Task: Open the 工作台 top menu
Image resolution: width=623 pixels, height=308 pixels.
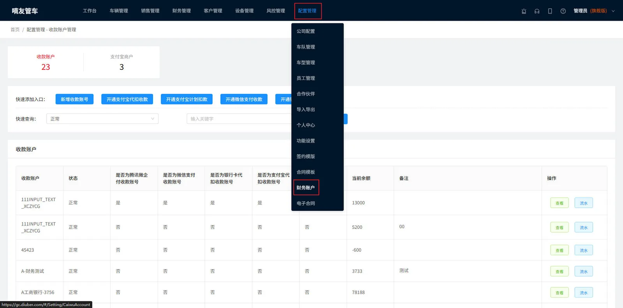Action: (x=90, y=11)
